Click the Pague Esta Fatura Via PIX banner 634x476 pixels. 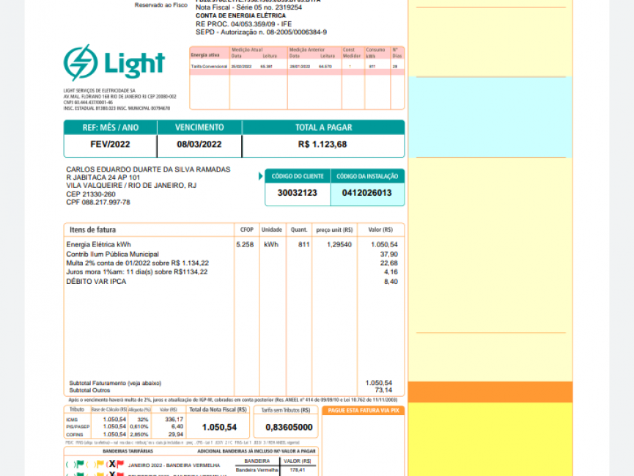[363, 411]
